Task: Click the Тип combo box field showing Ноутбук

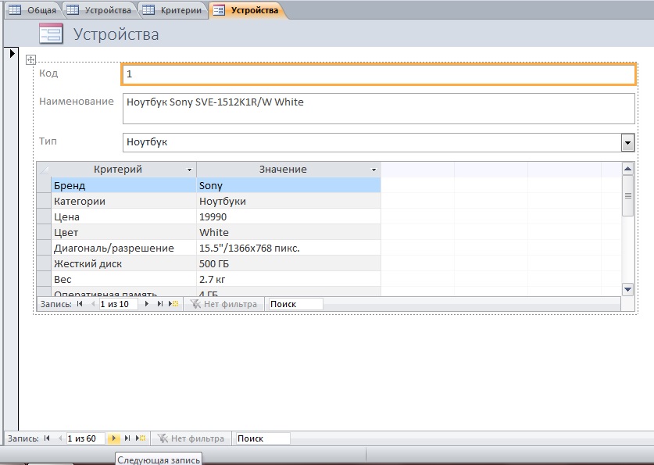Action: [x=372, y=143]
